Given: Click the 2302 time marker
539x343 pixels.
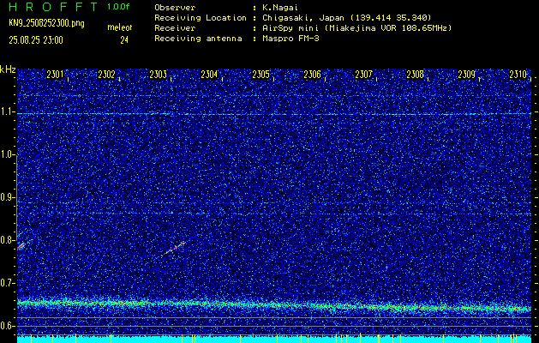Looking at the screenshot, I should 106,74.
